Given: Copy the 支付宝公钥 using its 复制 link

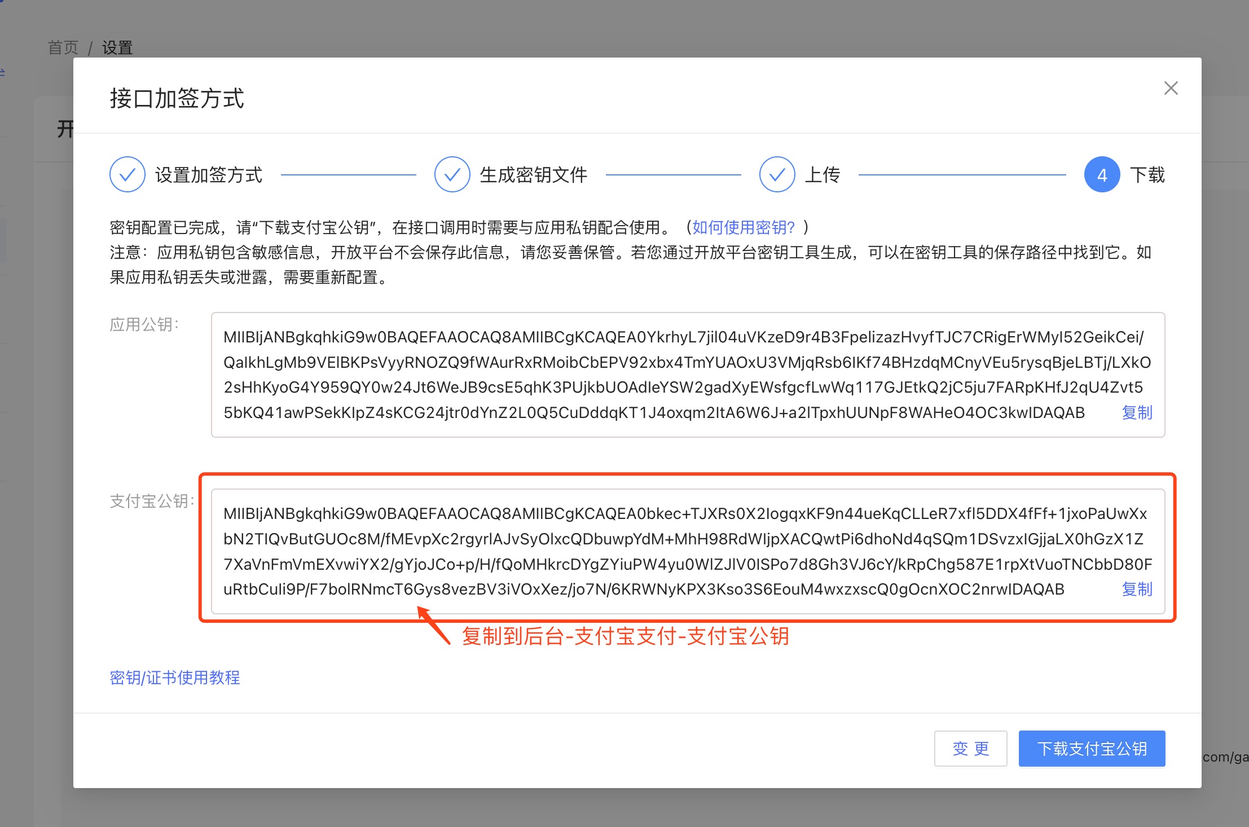Looking at the screenshot, I should coord(1136,589).
